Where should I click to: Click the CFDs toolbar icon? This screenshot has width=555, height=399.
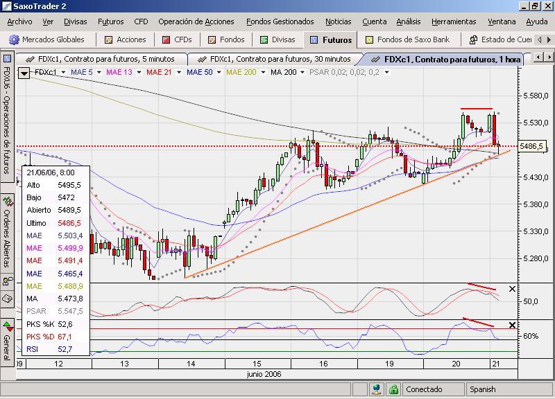coord(166,40)
